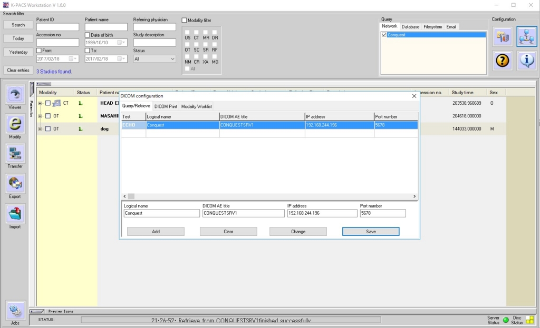Open the Export tool
Image resolution: width=540 pixels, height=328 pixels.
[15, 184]
